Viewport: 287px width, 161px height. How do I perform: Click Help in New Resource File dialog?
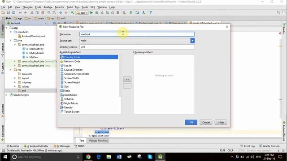coord(221,122)
